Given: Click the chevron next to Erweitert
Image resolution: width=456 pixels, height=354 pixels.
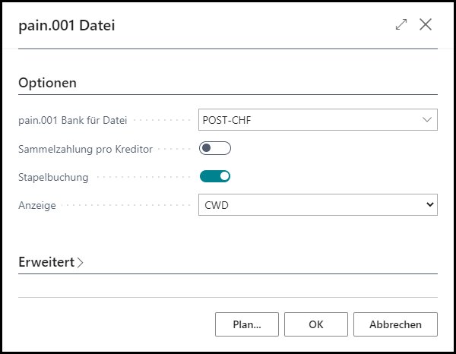Looking at the screenshot, I should 81,263.
